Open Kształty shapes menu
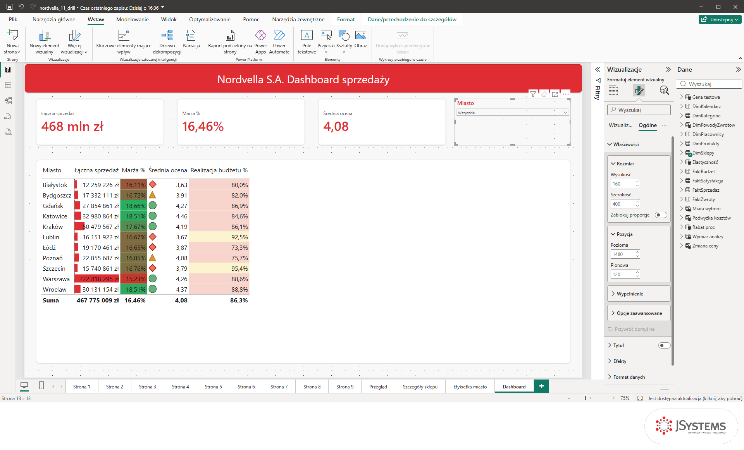This screenshot has height=450, width=744. (344, 42)
